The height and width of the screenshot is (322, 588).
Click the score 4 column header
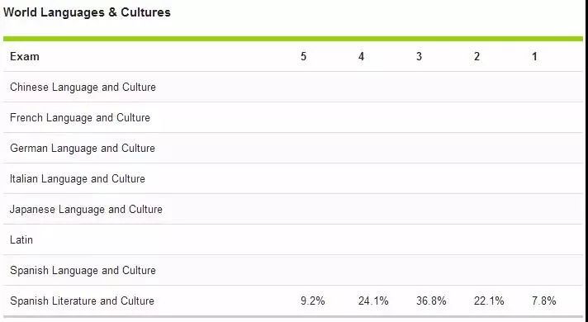361,57
